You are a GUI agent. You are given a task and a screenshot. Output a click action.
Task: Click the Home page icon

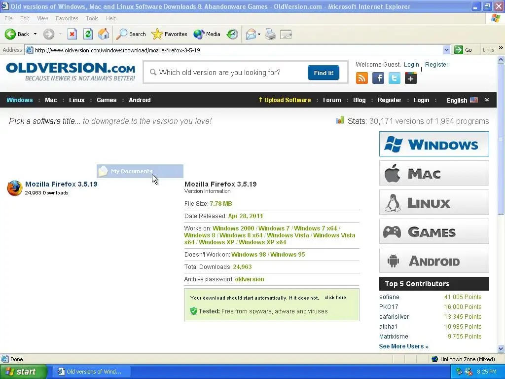[x=104, y=34]
